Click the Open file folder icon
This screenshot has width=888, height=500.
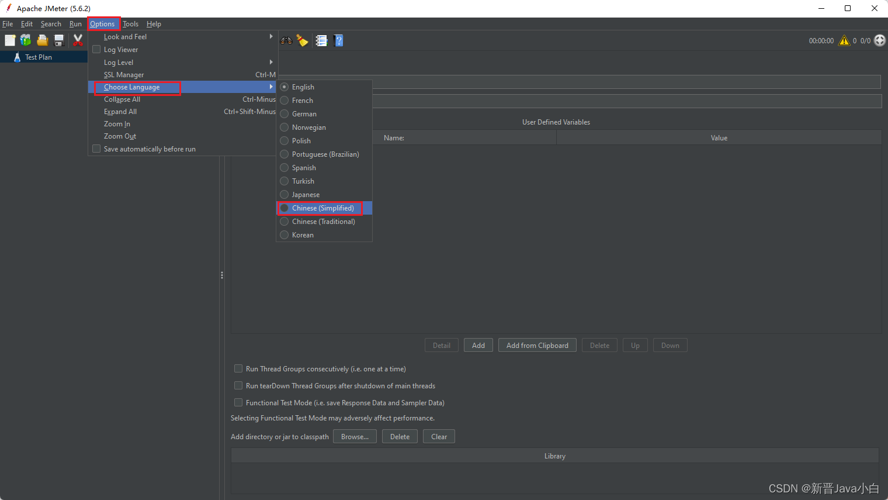tap(43, 40)
